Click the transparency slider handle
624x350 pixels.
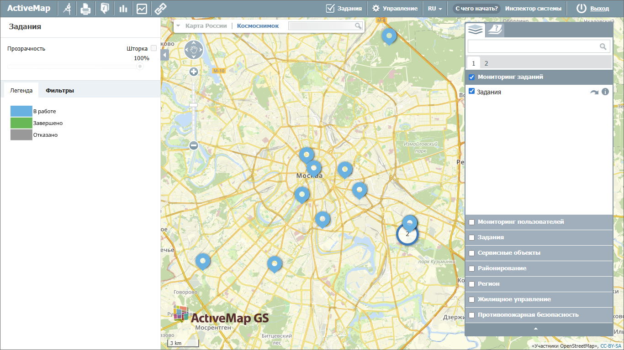tap(140, 67)
